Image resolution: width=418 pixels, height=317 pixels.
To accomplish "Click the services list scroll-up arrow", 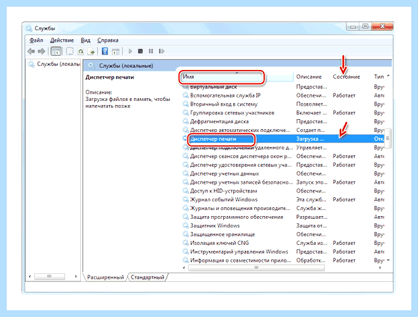I will [388, 76].
